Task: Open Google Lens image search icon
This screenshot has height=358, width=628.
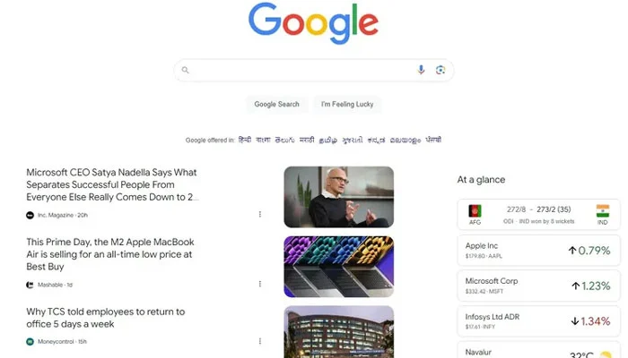Action: (x=440, y=70)
